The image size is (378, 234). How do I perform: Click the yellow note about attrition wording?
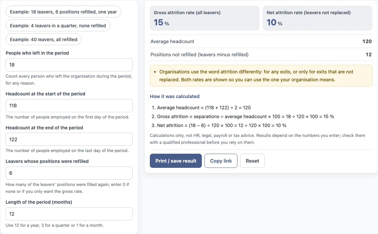[261, 76]
